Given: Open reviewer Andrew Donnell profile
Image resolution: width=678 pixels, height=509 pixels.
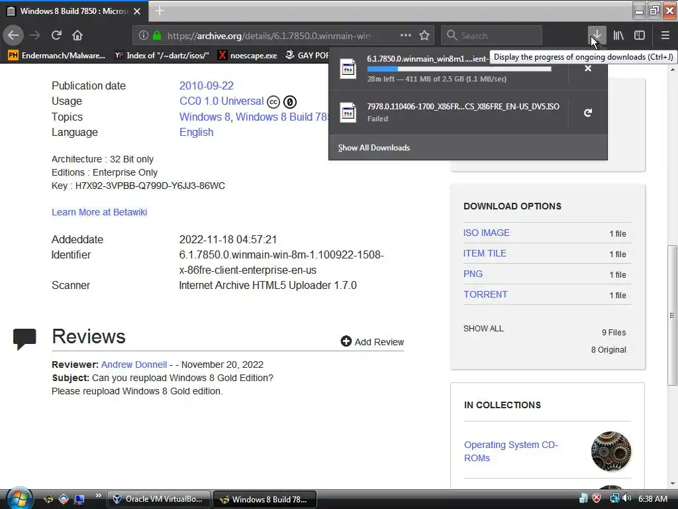Looking at the screenshot, I should 134,365.
